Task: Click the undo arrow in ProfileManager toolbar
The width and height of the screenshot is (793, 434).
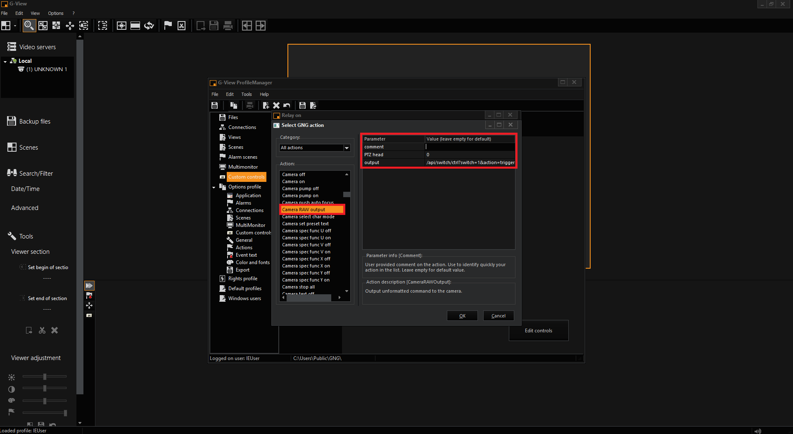Action: [x=287, y=105]
